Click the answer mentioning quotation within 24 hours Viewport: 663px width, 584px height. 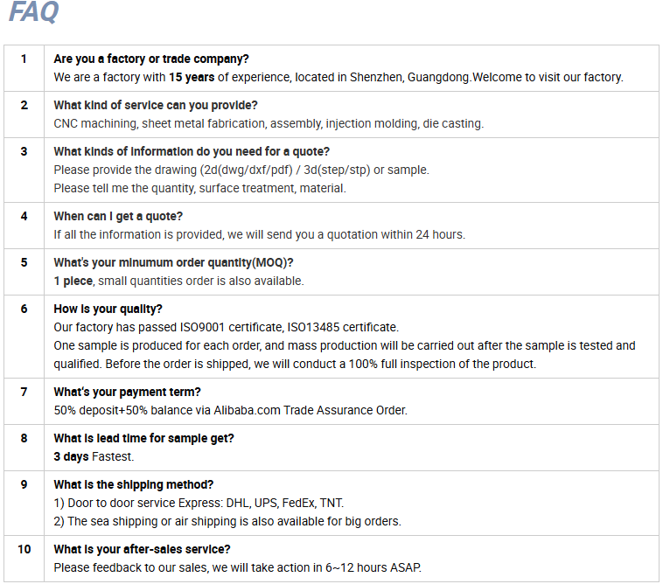coord(259,234)
